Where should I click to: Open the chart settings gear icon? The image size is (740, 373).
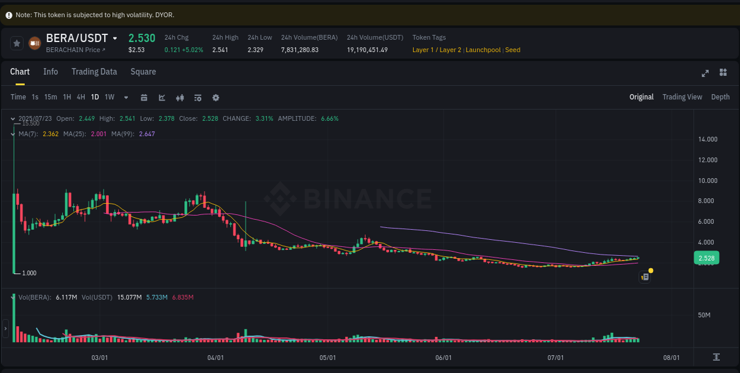point(215,97)
